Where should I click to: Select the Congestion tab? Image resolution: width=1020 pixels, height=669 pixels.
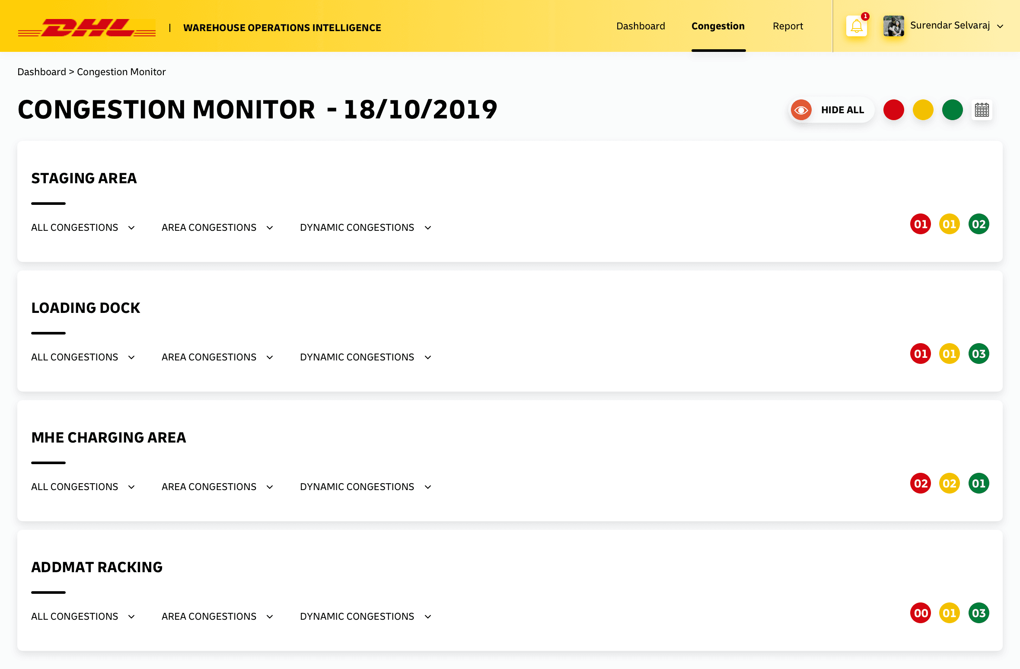(718, 26)
